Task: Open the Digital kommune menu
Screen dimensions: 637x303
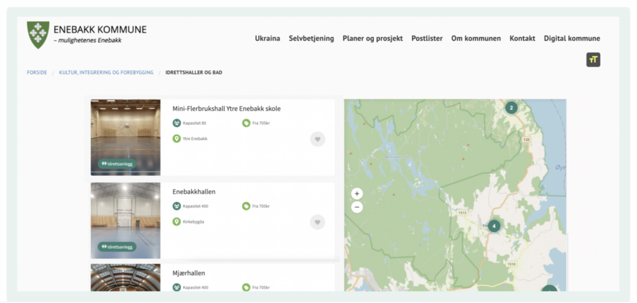Action: (572, 38)
